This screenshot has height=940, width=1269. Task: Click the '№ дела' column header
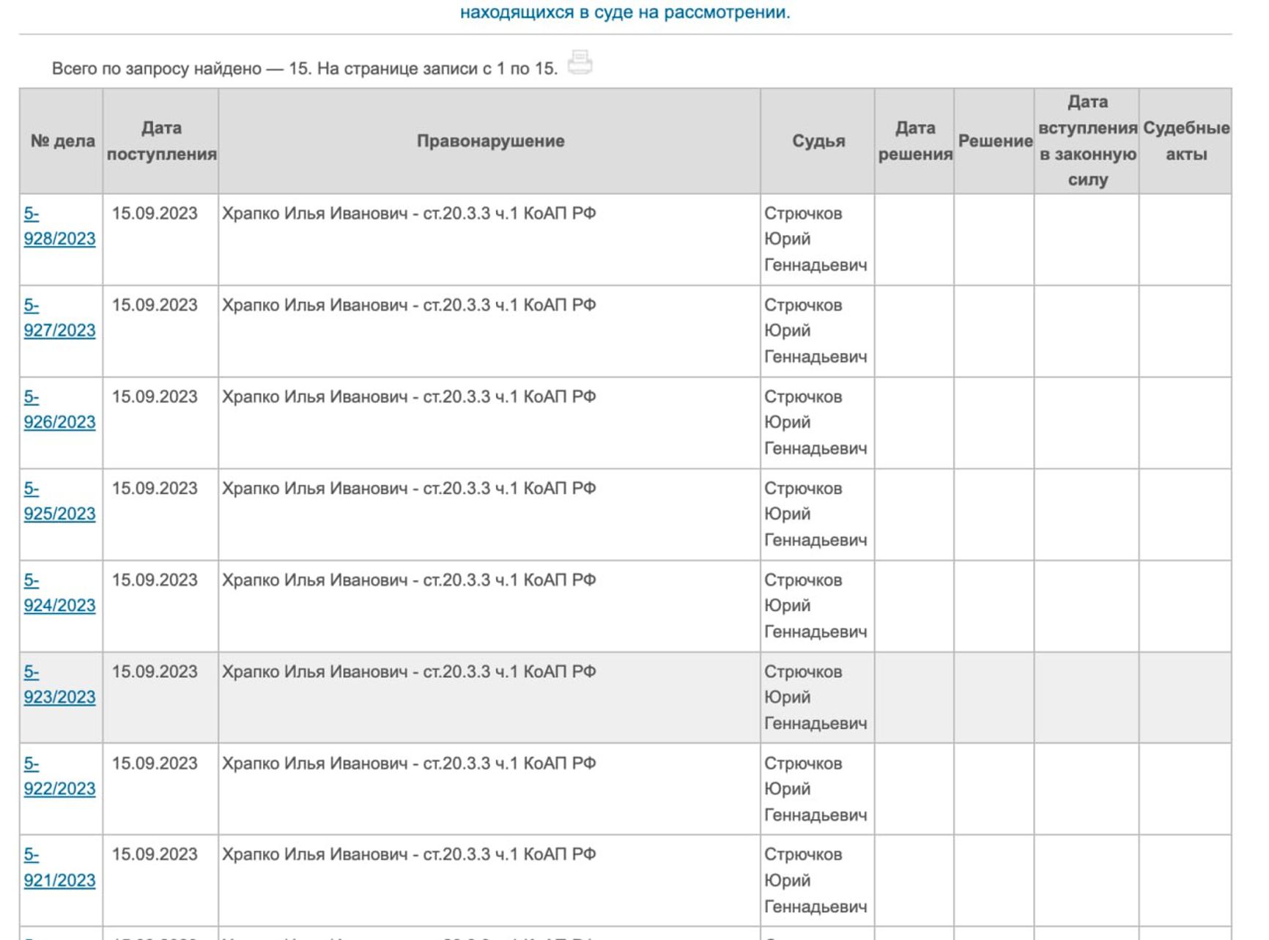(x=62, y=141)
